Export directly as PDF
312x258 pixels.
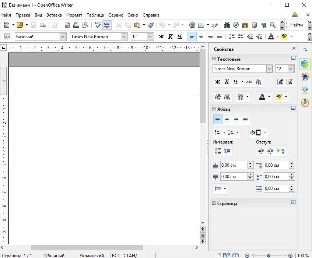coord(67,25)
